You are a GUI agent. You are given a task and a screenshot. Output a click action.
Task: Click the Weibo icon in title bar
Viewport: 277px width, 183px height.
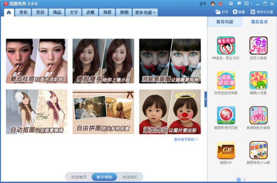click(220, 3)
